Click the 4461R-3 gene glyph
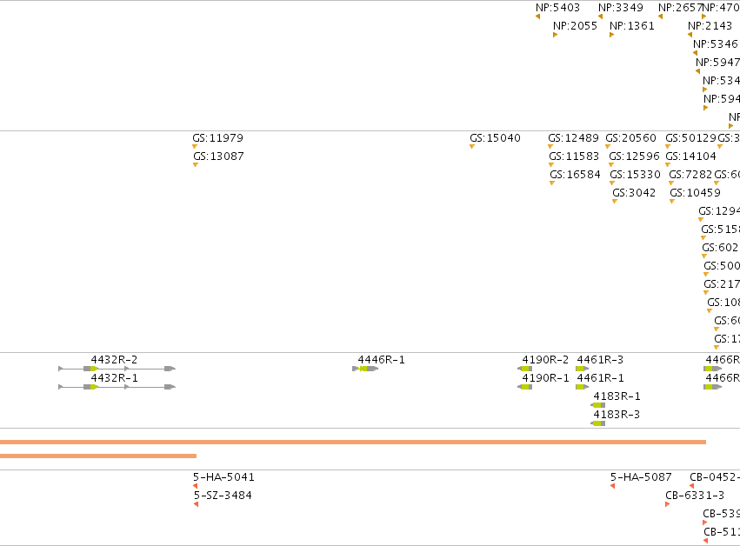740x546 pixels. click(x=583, y=369)
